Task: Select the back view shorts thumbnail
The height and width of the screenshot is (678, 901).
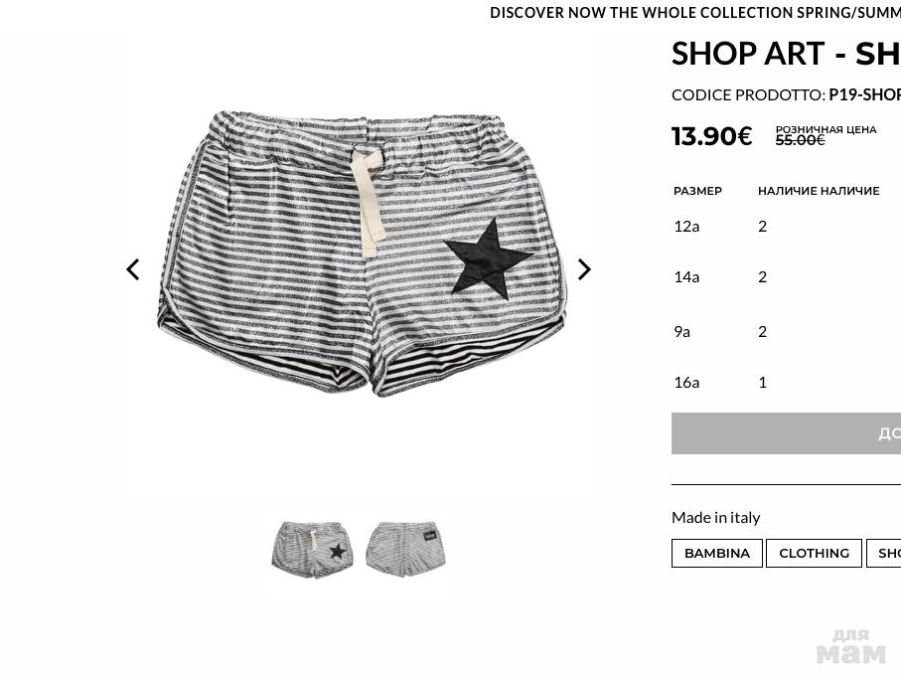Action: click(405, 548)
